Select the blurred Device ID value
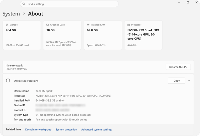200x136 pixels. click(60, 105)
